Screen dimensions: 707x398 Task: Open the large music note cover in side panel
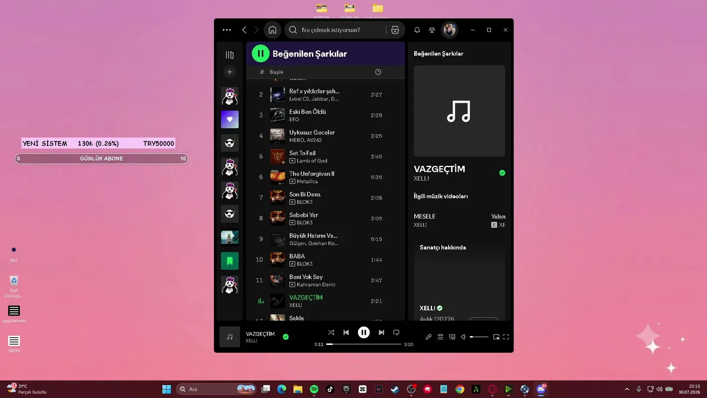tap(459, 111)
